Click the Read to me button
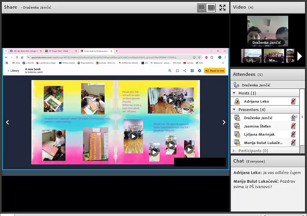307x216 pixels. (x=215, y=70)
